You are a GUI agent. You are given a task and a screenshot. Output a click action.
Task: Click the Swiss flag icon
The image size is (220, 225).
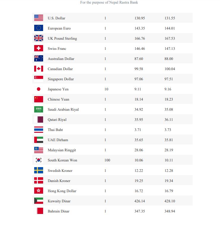tap(39, 48)
